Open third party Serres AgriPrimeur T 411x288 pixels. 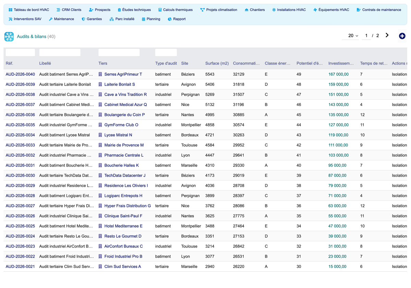pos(123,74)
